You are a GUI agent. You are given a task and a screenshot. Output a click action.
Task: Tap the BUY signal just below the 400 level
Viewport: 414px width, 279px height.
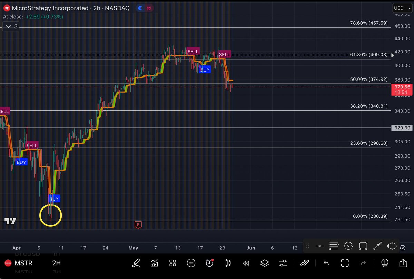[205, 69]
